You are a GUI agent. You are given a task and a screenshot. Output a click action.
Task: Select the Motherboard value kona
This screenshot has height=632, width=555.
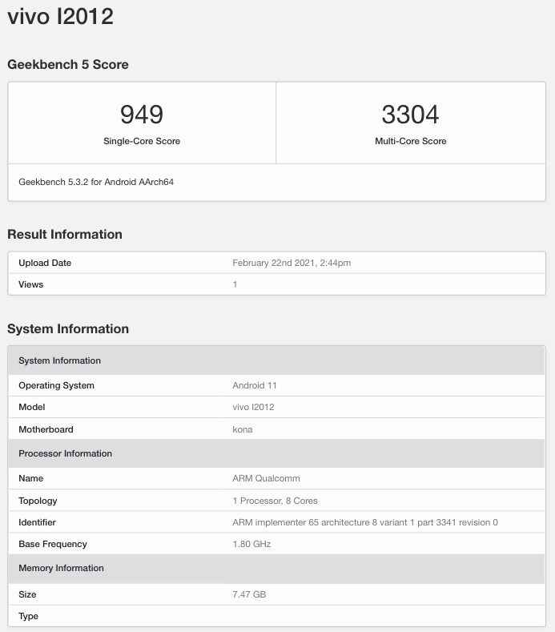(242, 429)
